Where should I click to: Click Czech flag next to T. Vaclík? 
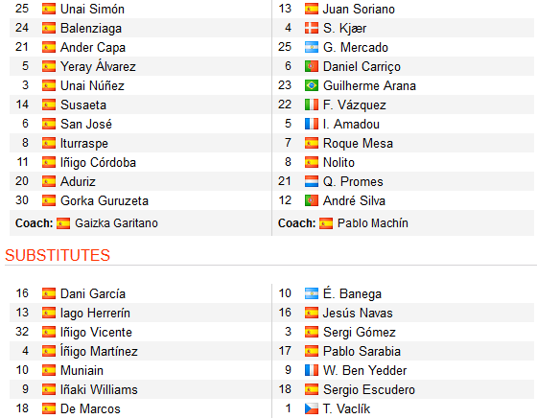pyautogui.click(x=312, y=408)
